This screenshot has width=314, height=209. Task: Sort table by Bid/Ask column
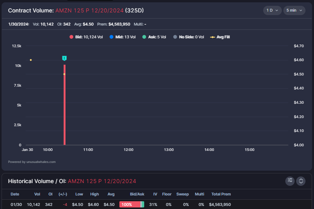click(137, 194)
